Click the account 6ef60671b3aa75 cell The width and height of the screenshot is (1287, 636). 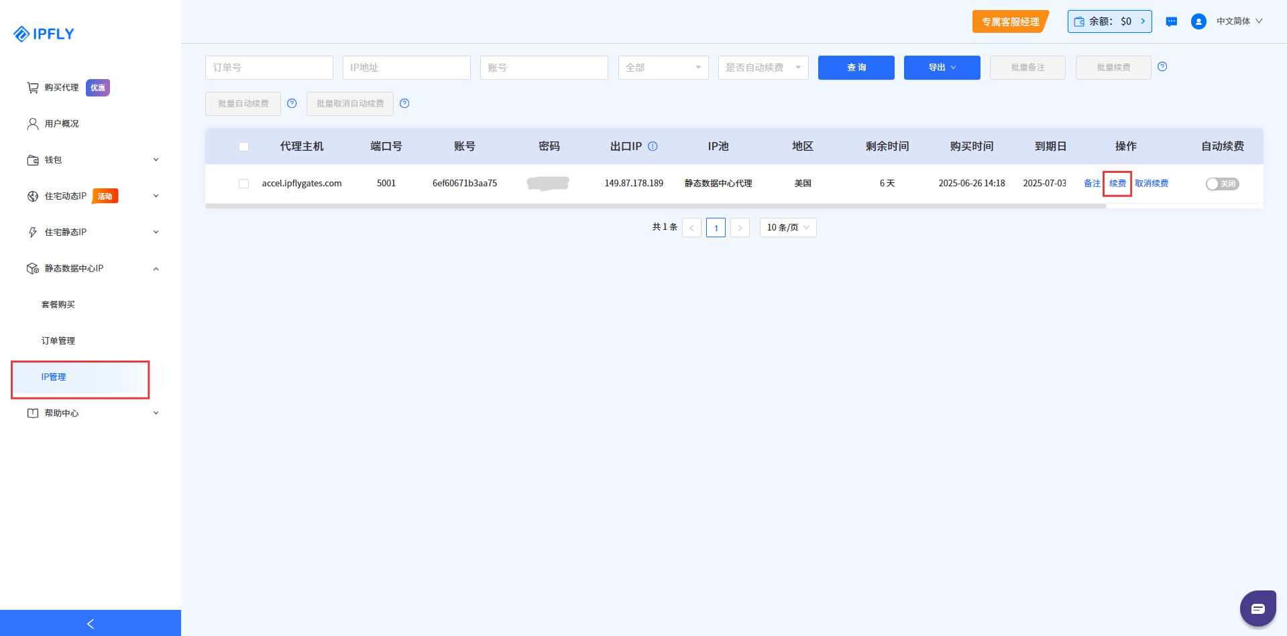click(x=465, y=184)
